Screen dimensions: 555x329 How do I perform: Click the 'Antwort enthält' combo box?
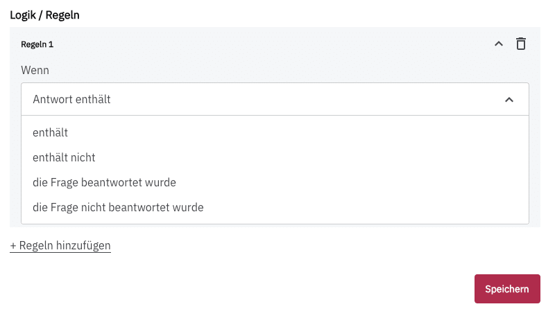pyautogui.click(x=275, y=100)
